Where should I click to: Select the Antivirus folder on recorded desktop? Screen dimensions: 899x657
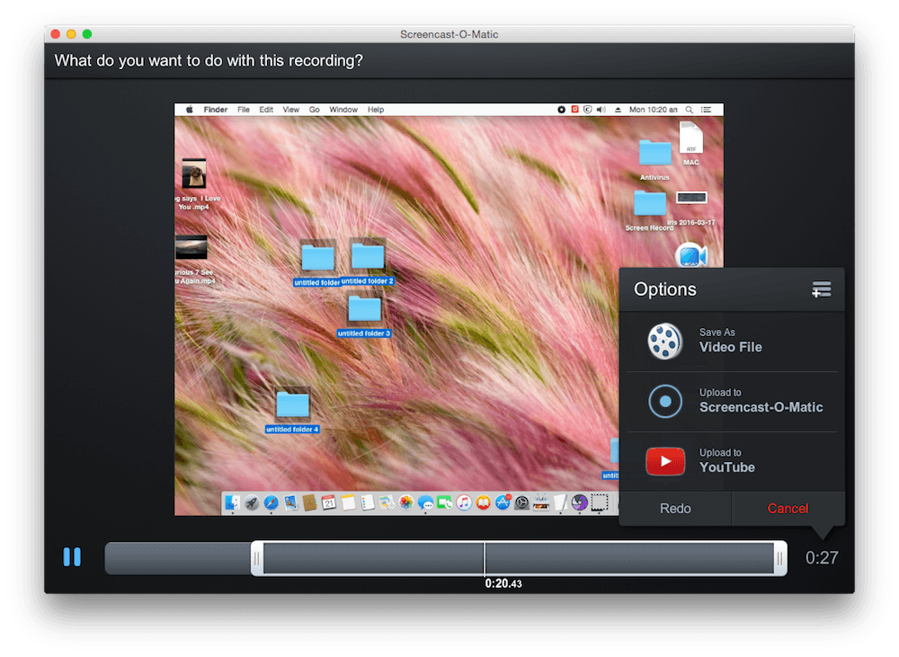[x=654, y=153]
